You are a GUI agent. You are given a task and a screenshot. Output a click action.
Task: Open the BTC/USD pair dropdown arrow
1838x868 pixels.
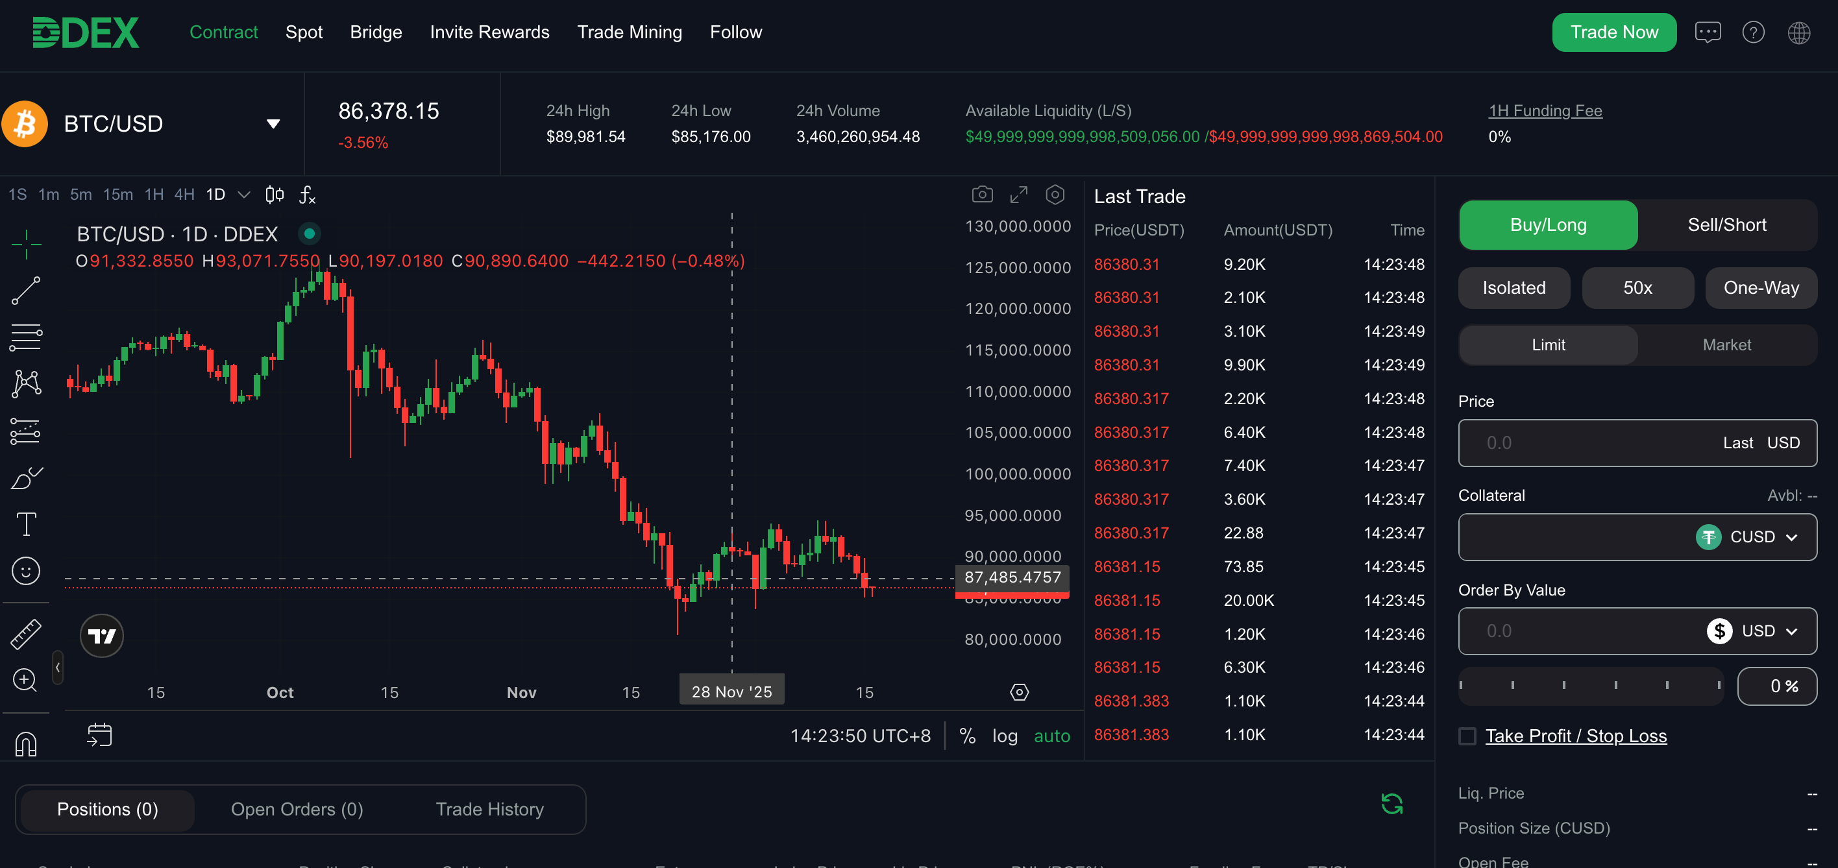[x=273, y=124]
